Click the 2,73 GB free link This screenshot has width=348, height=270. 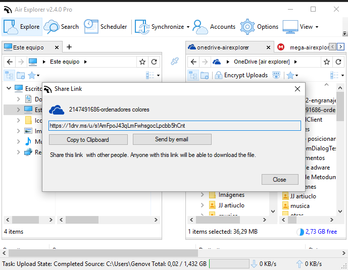click(321, 232)
